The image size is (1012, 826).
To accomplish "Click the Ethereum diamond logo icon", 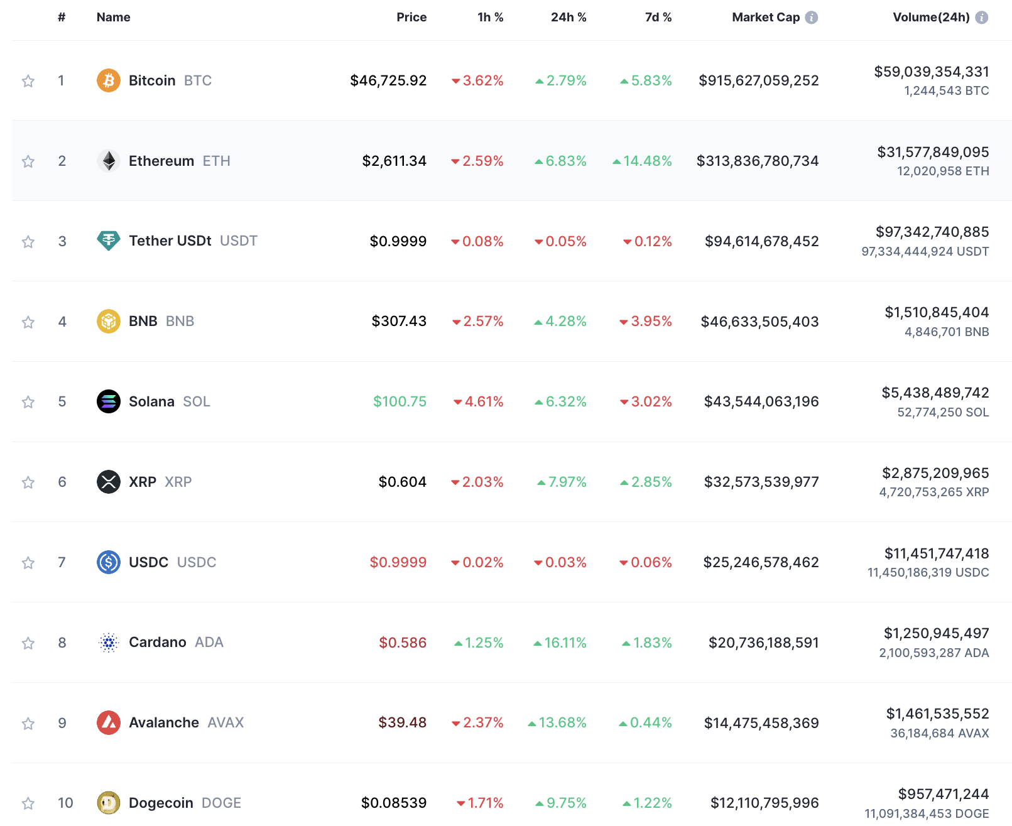I will coord(108,161).
